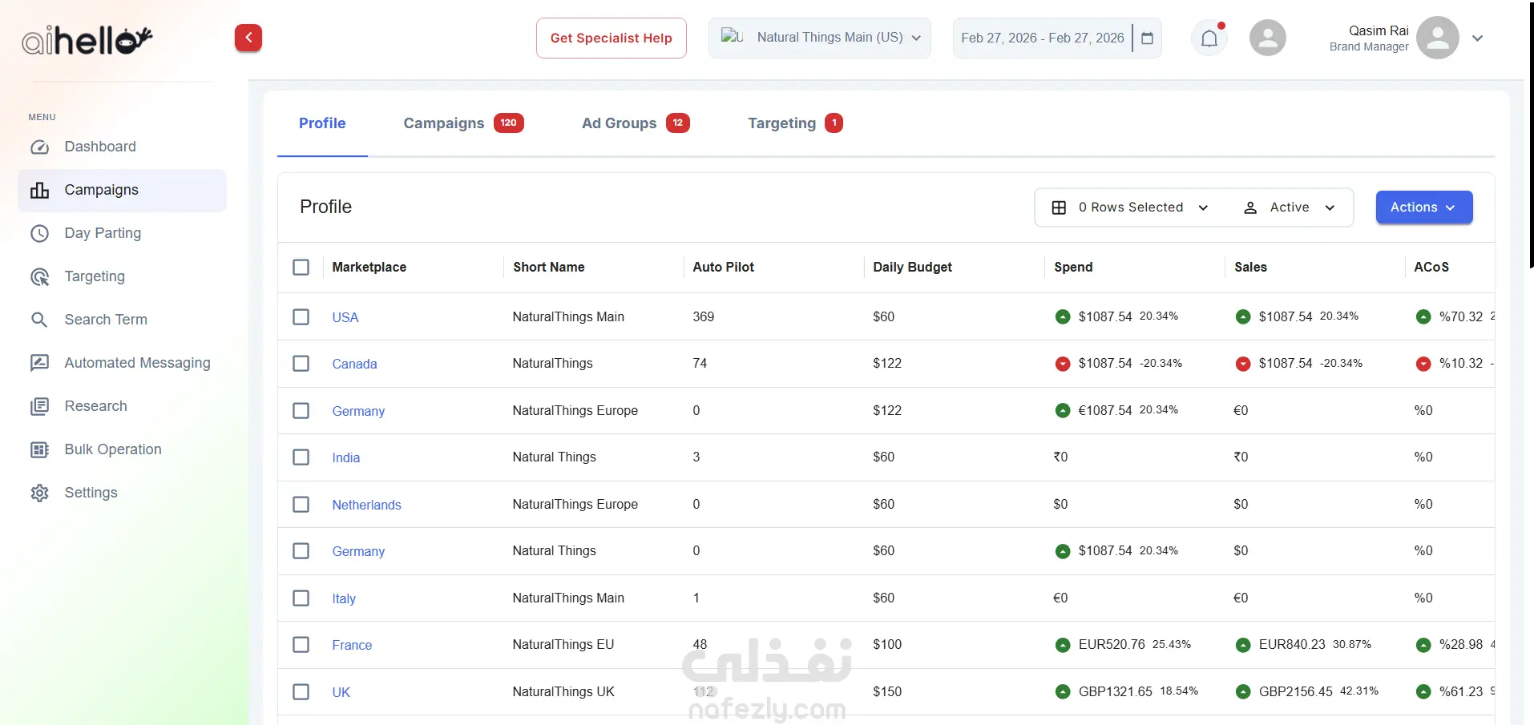
Task: Click the grey profile avatar beside the bell
Action: [1268, 38]
